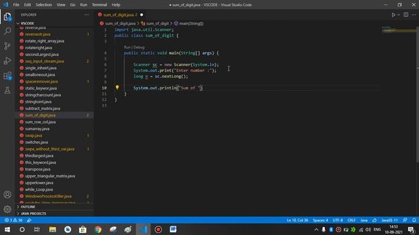
Task: Click JavaSE-11 in status bar
Action: click(x=390, y=220)
